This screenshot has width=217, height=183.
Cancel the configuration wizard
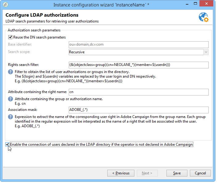200,173
